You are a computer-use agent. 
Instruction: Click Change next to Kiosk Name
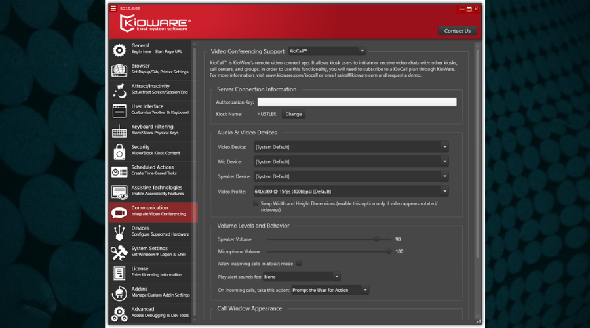tap(294, 114)
